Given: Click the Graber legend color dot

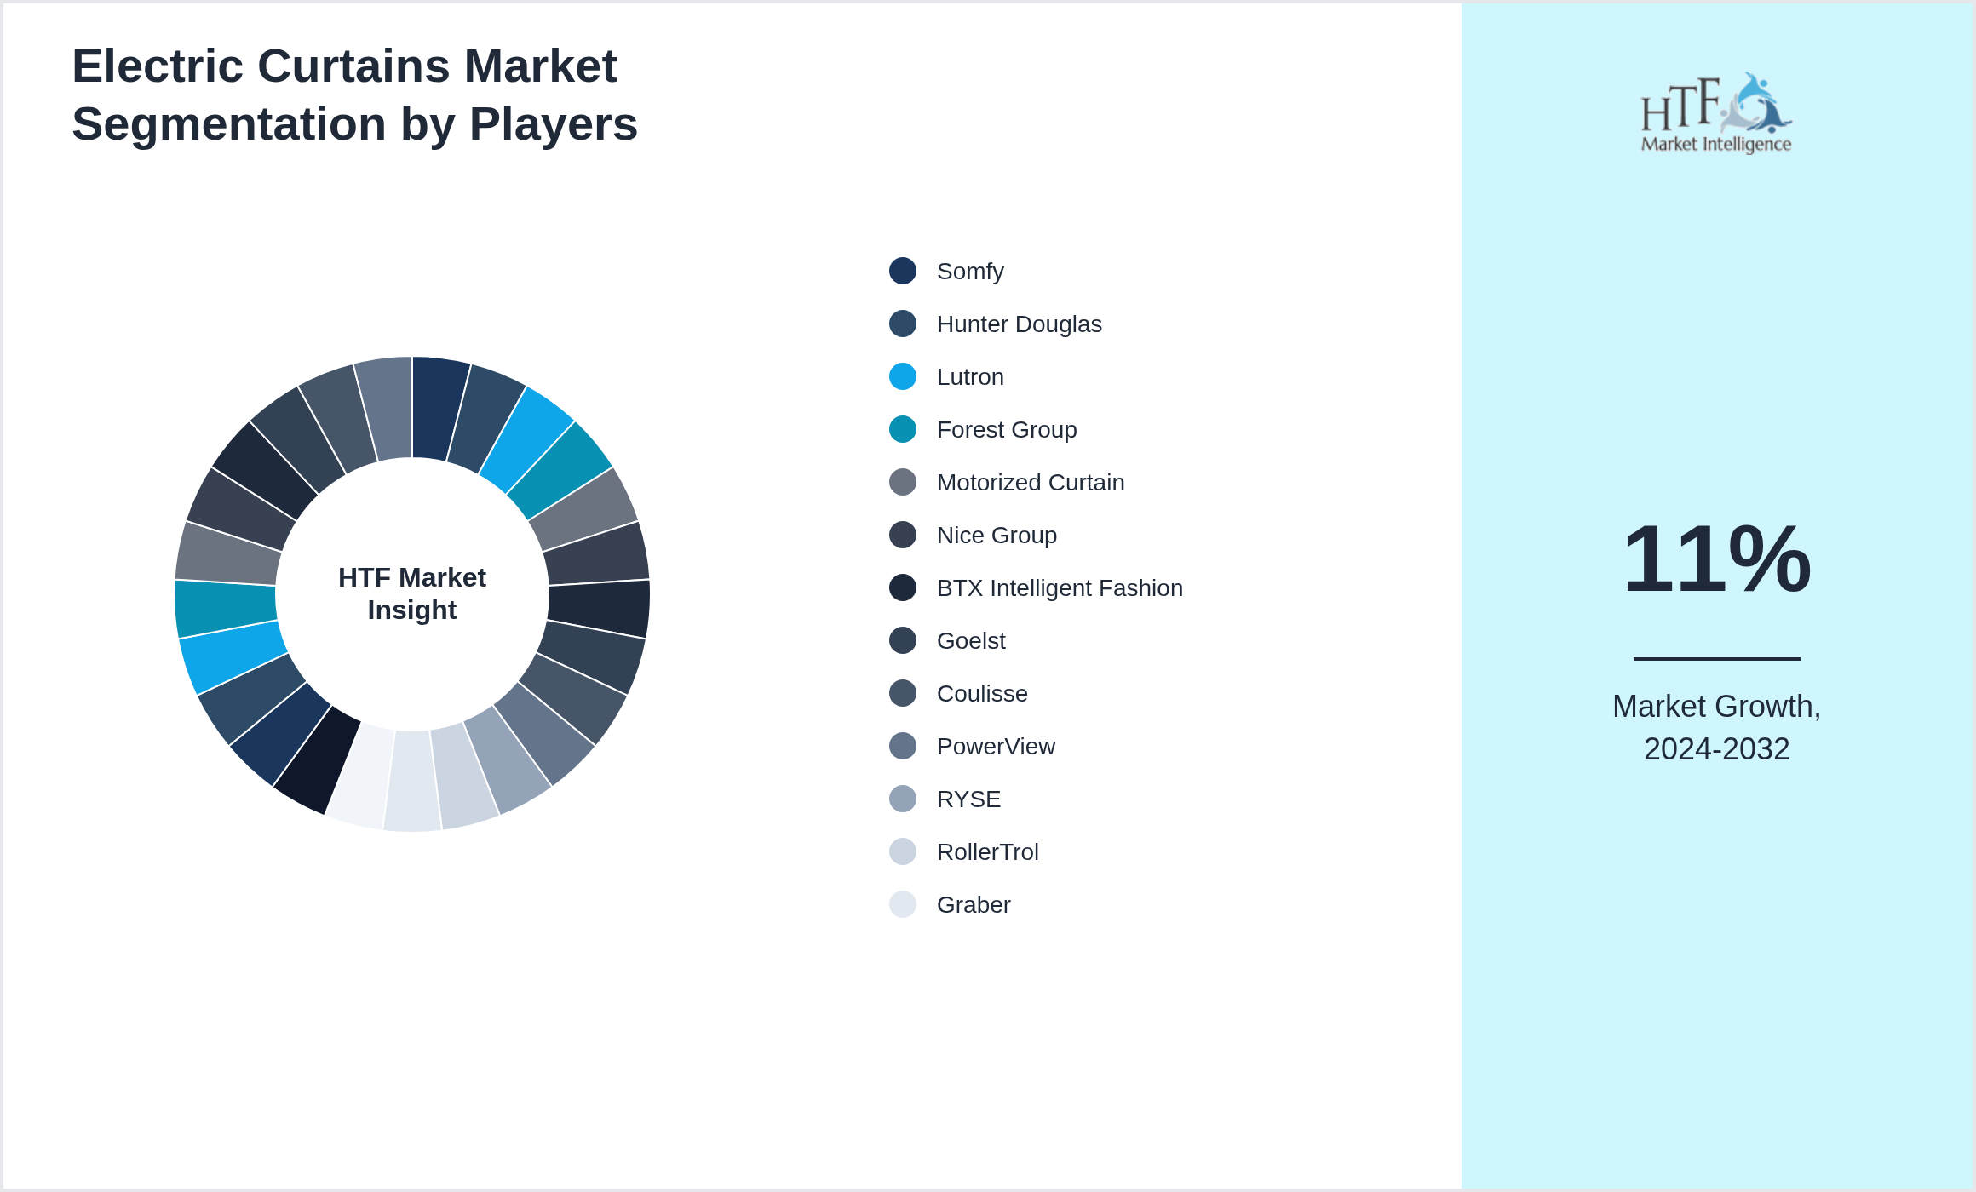Looking at the screenshot, I should 903,904.
